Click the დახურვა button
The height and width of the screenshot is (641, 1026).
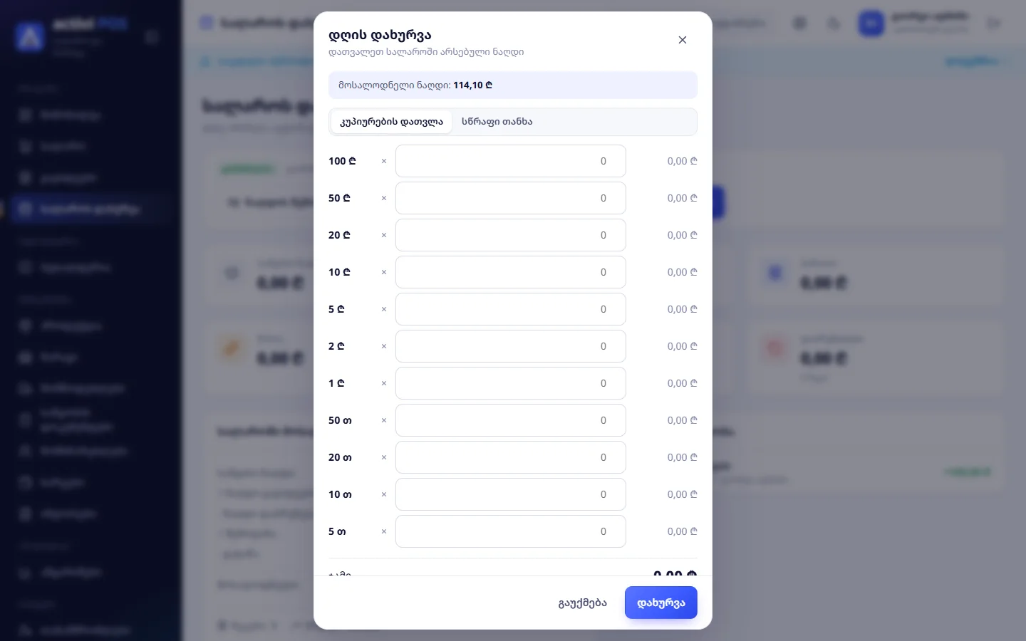[660, 603]
